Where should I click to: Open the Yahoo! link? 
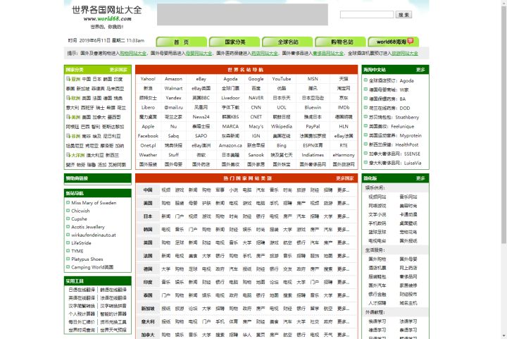point(148,79)
